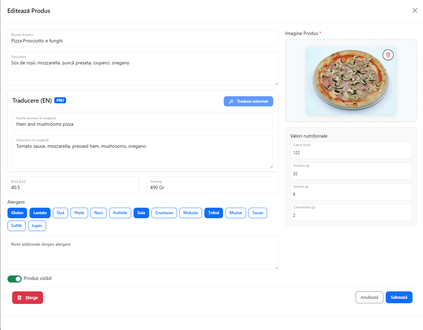Delete the product image via trash icon

pyautogui.click(x=388, y=55)
